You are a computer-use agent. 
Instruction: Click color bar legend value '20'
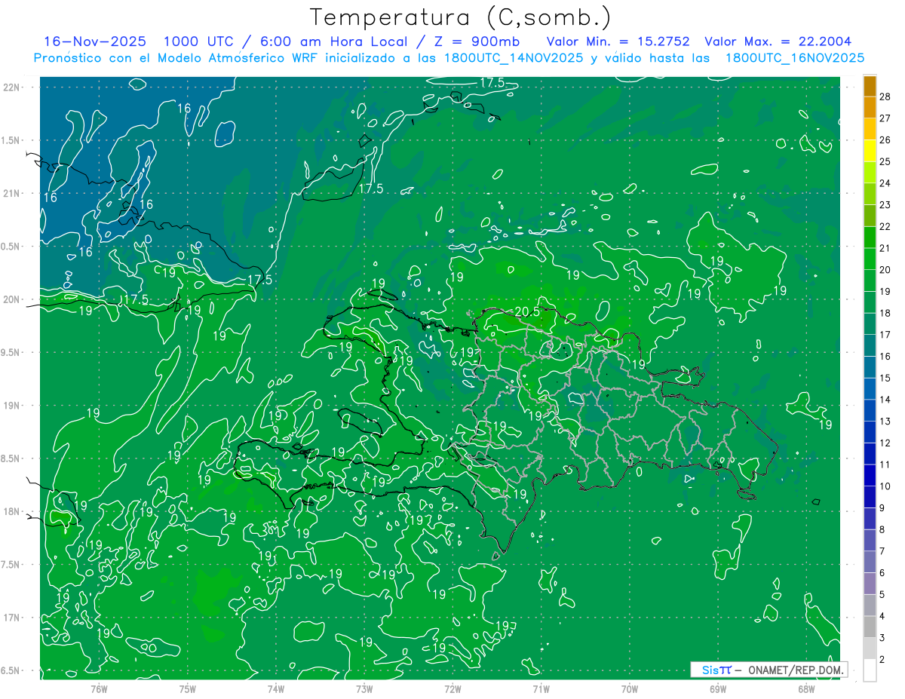(x=885, y=270)
